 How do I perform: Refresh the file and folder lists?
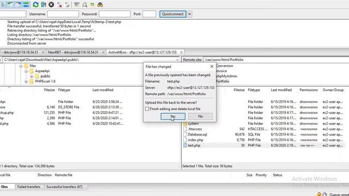[x=35, y=4]
